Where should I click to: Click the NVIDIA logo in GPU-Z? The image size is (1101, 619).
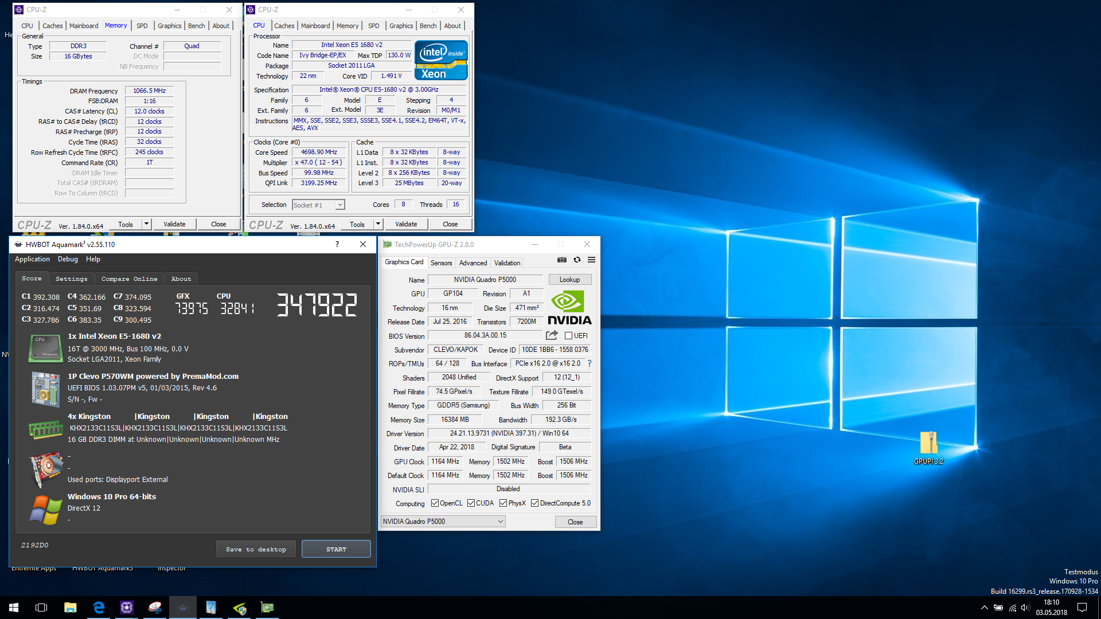569,308
